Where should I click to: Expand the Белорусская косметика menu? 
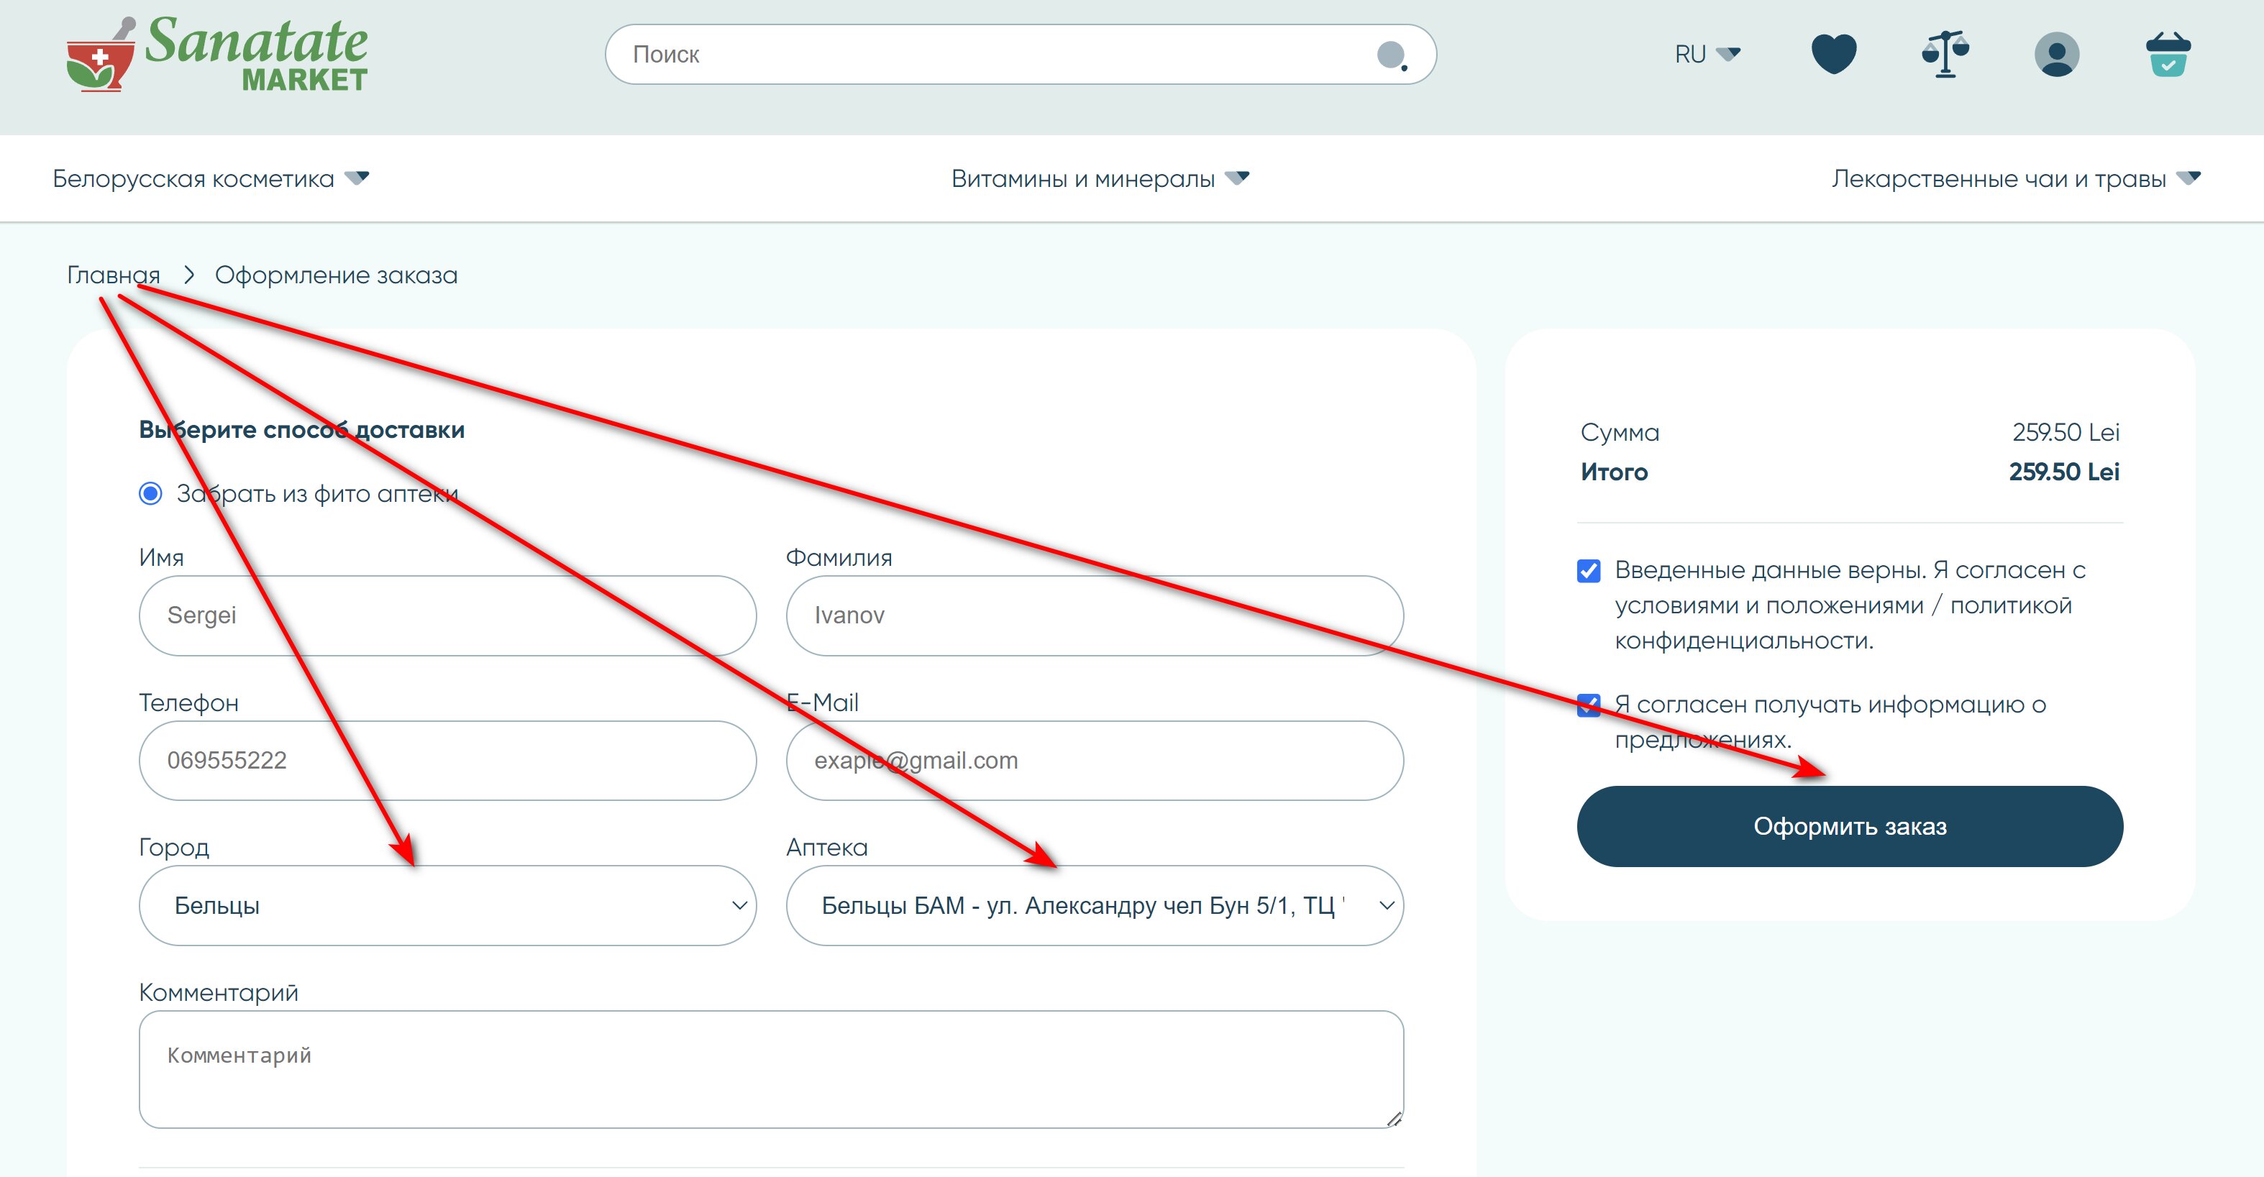click(211, 178)
